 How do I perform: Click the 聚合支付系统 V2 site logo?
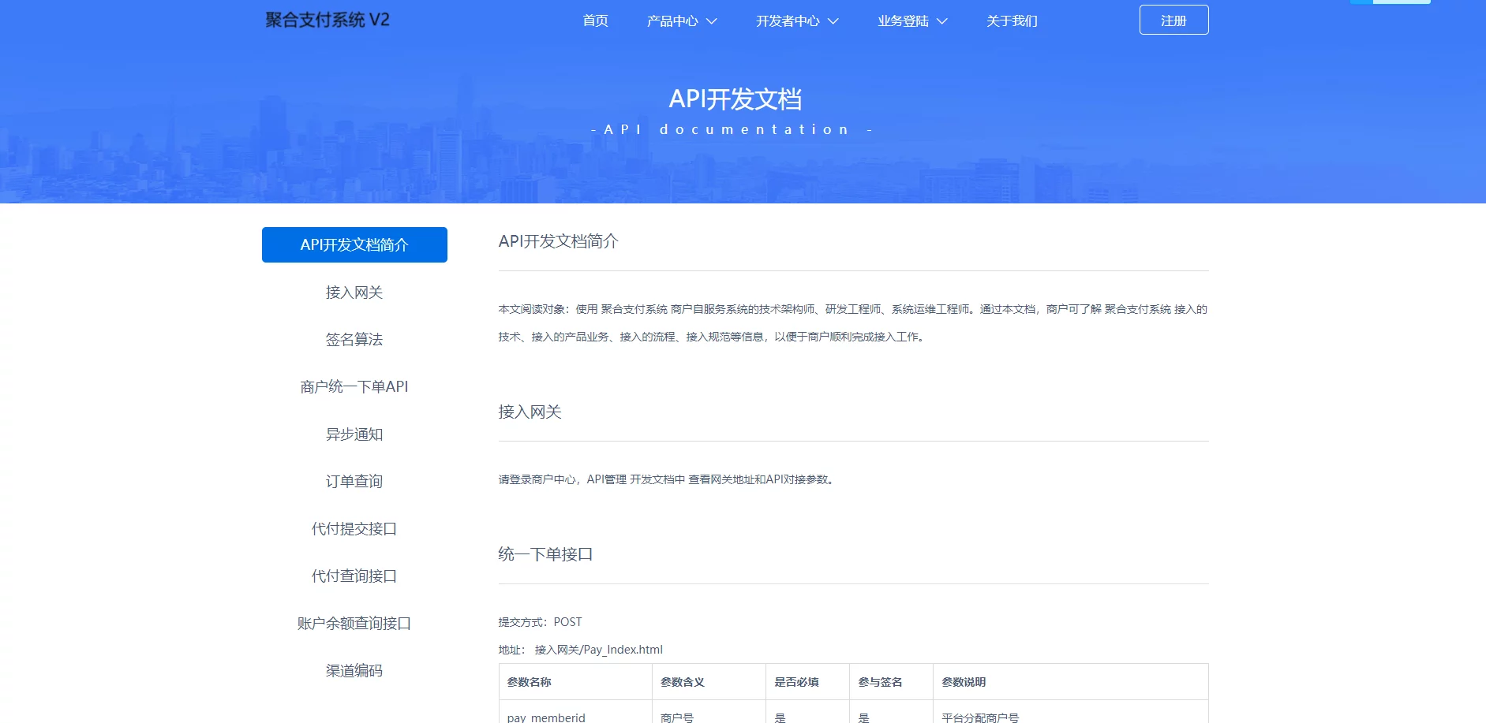pyautogui.click(x=328, y=20)
